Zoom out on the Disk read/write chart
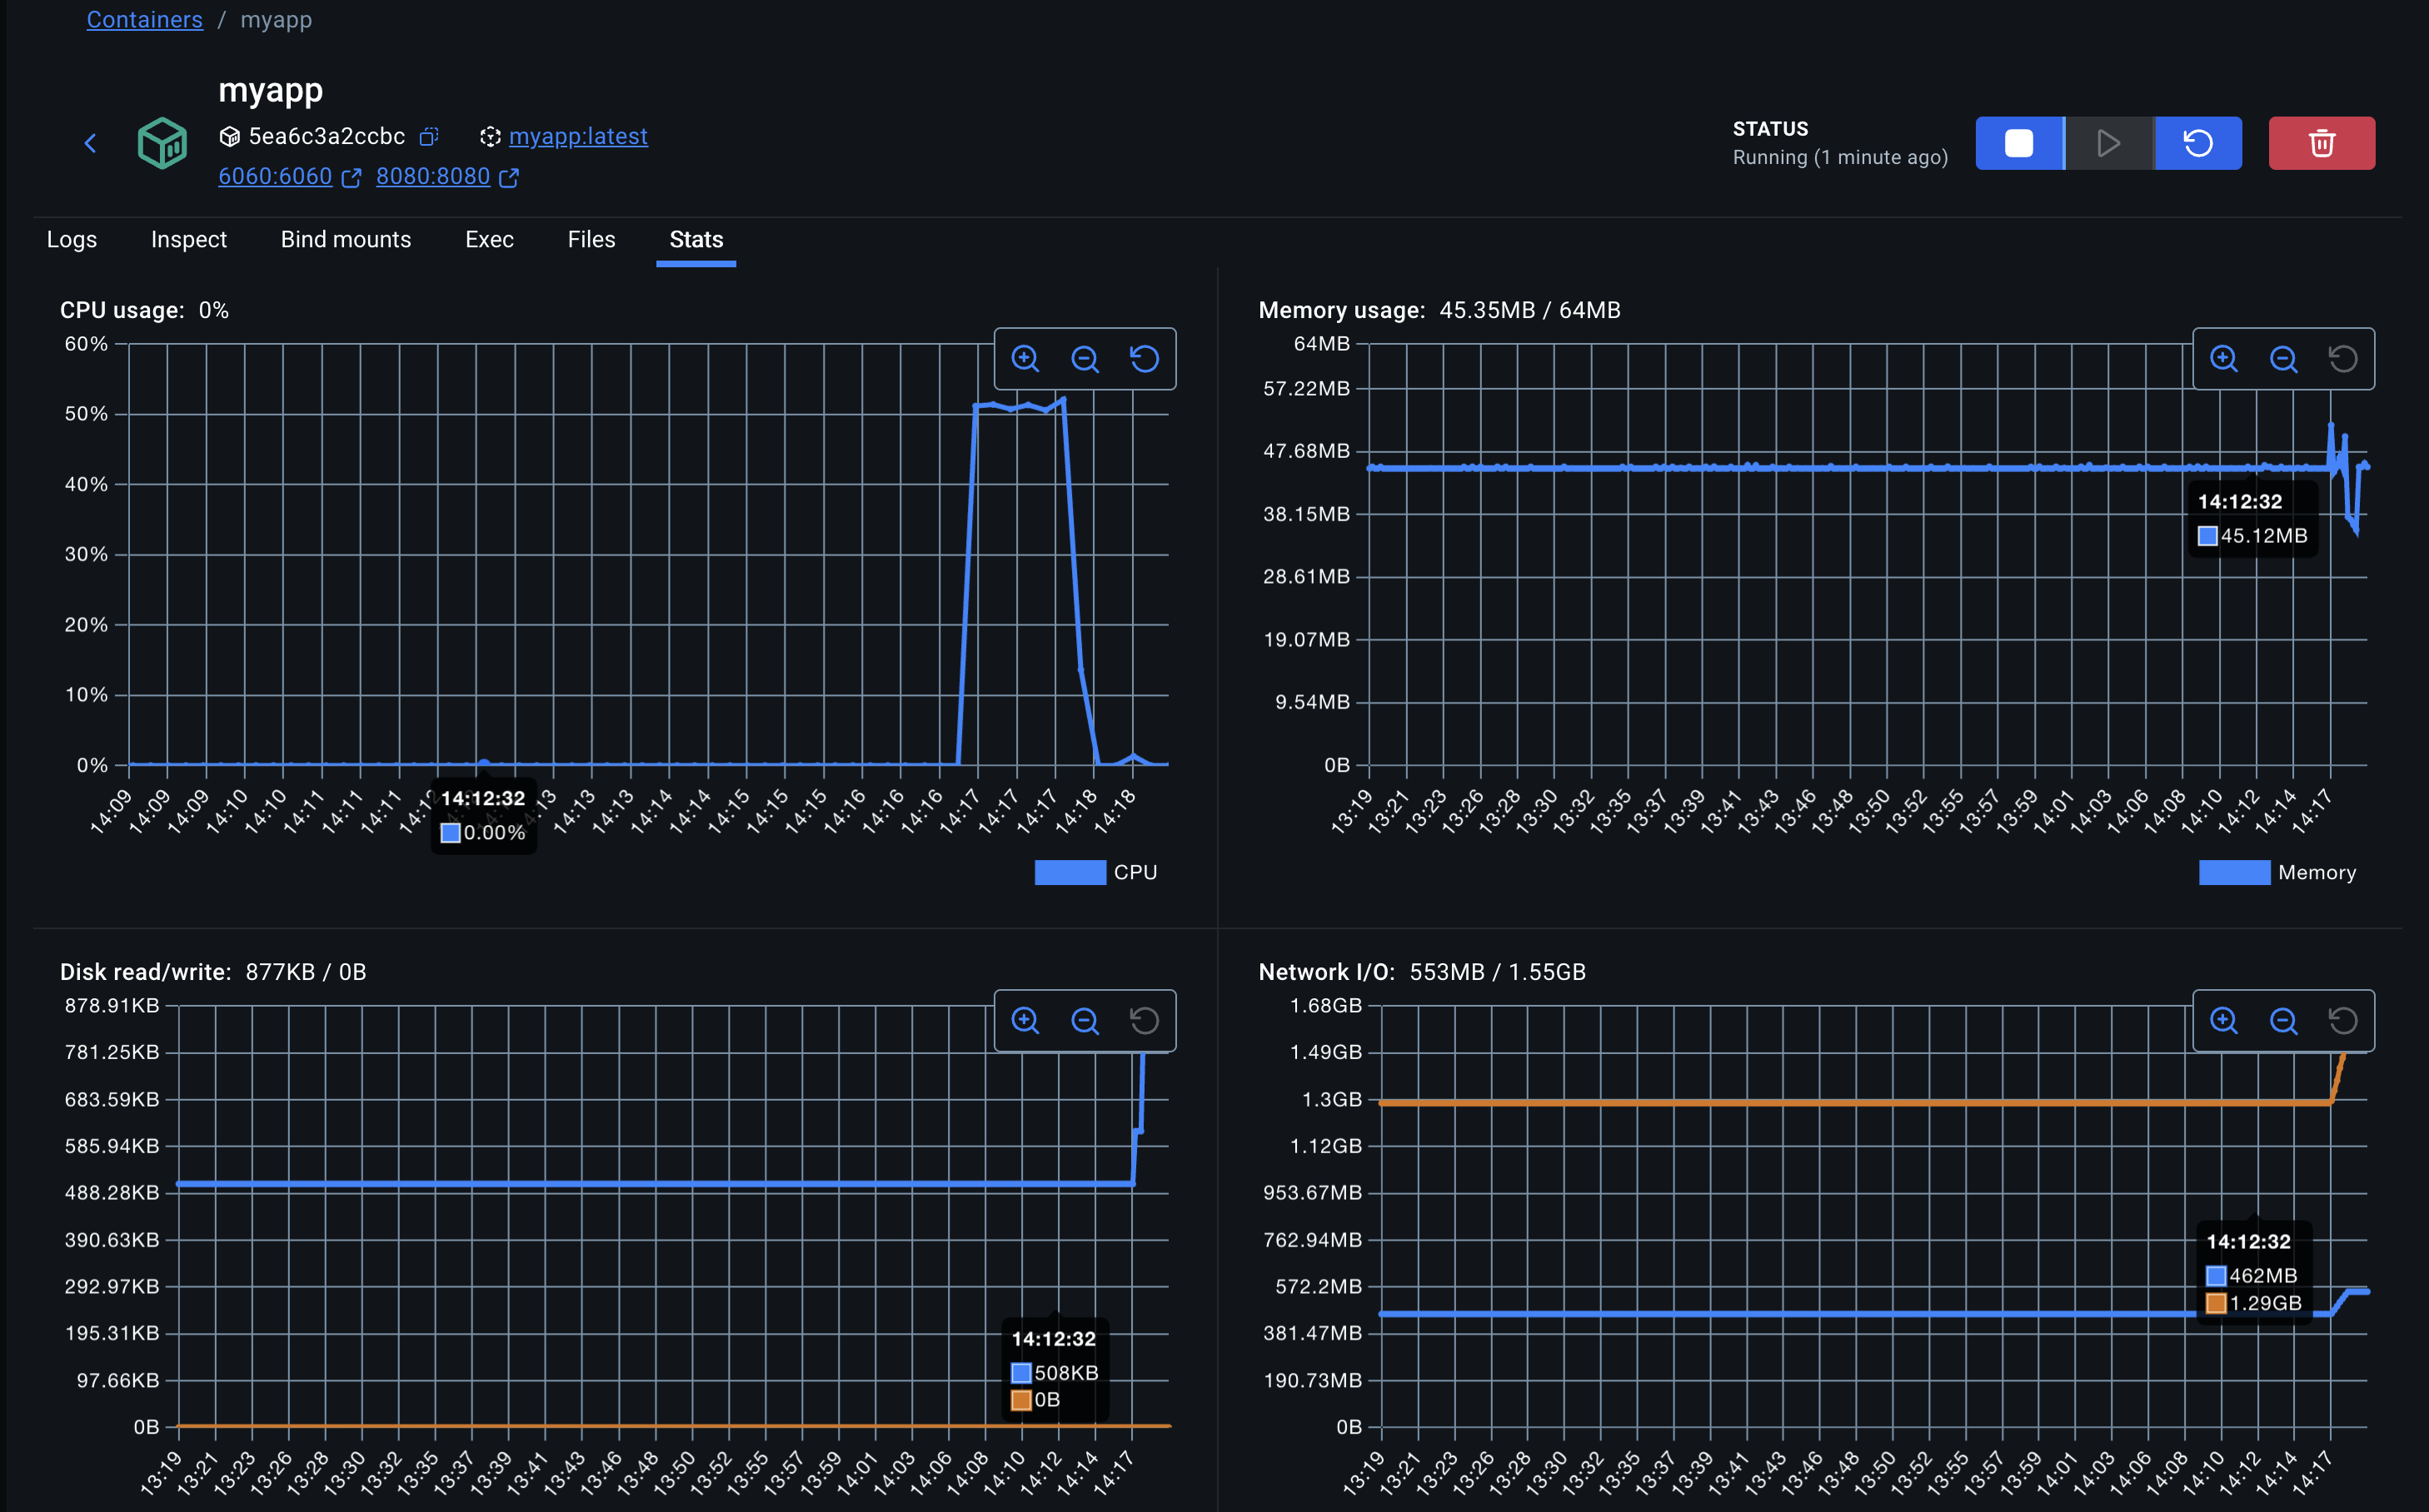 [x=1085, y=1021]
